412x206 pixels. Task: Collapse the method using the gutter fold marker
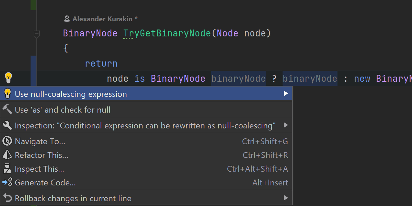click(36, 34)
